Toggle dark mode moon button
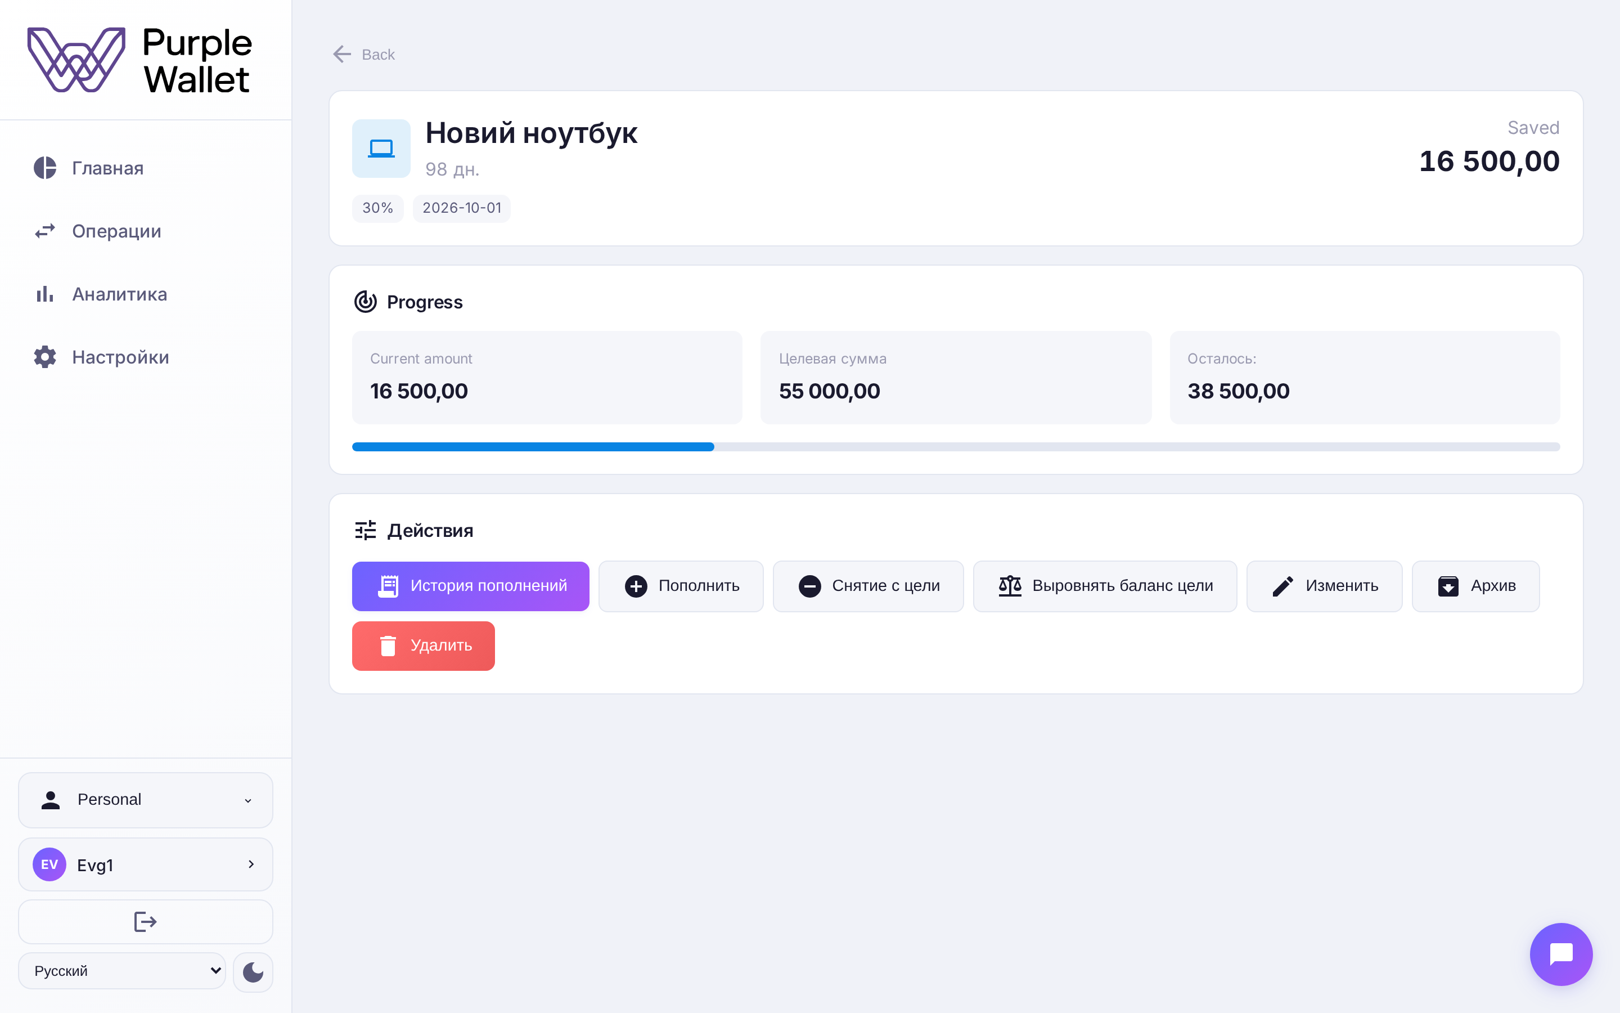 [x=253, y=971]
